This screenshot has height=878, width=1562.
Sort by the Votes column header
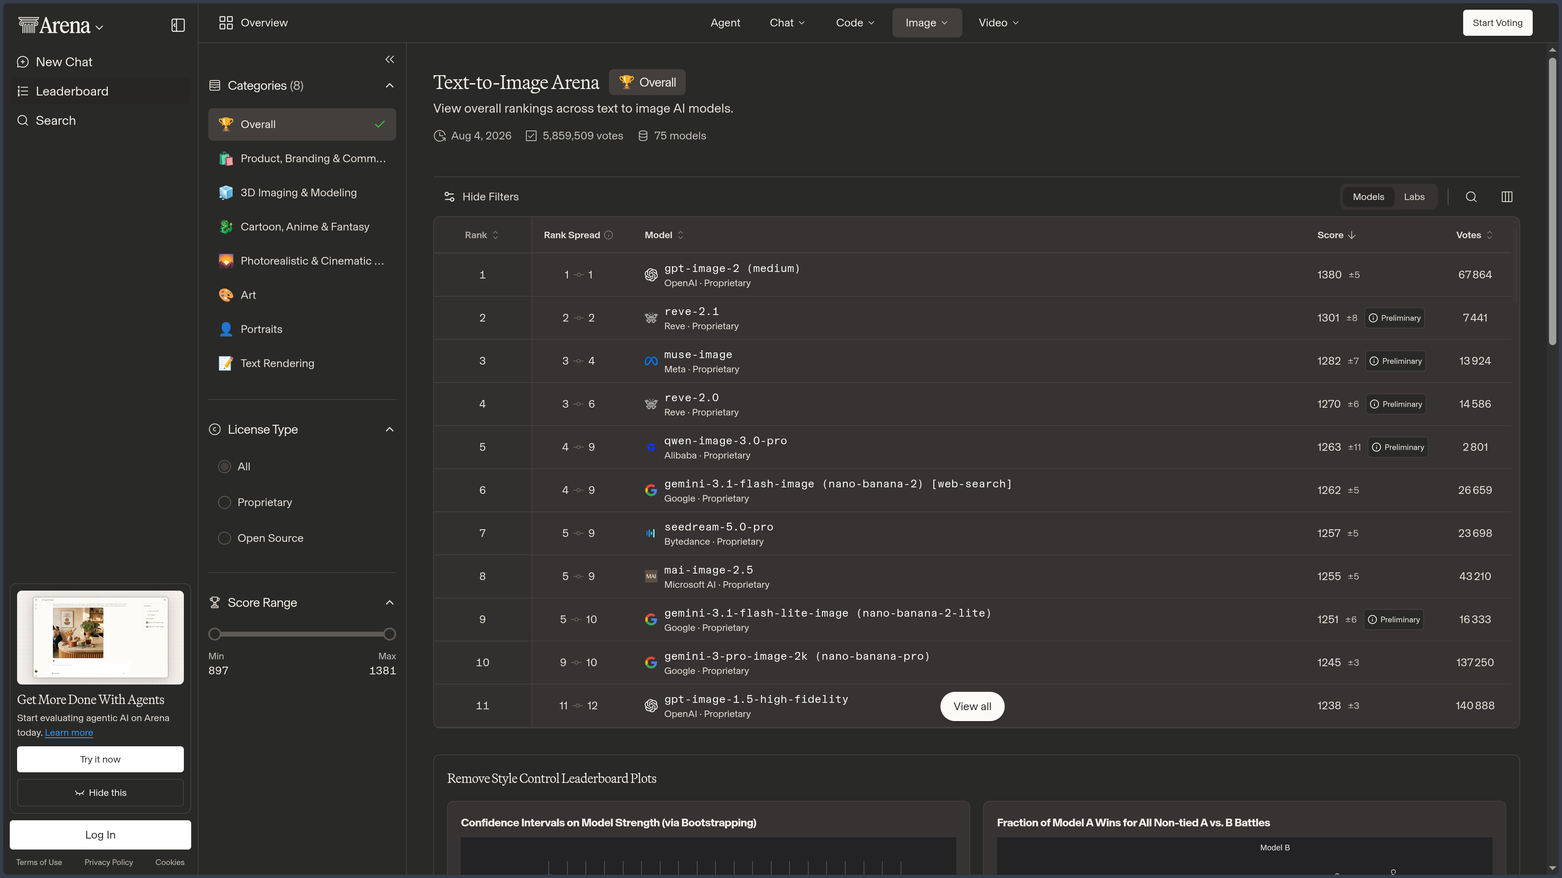[x=1474, y=235]
